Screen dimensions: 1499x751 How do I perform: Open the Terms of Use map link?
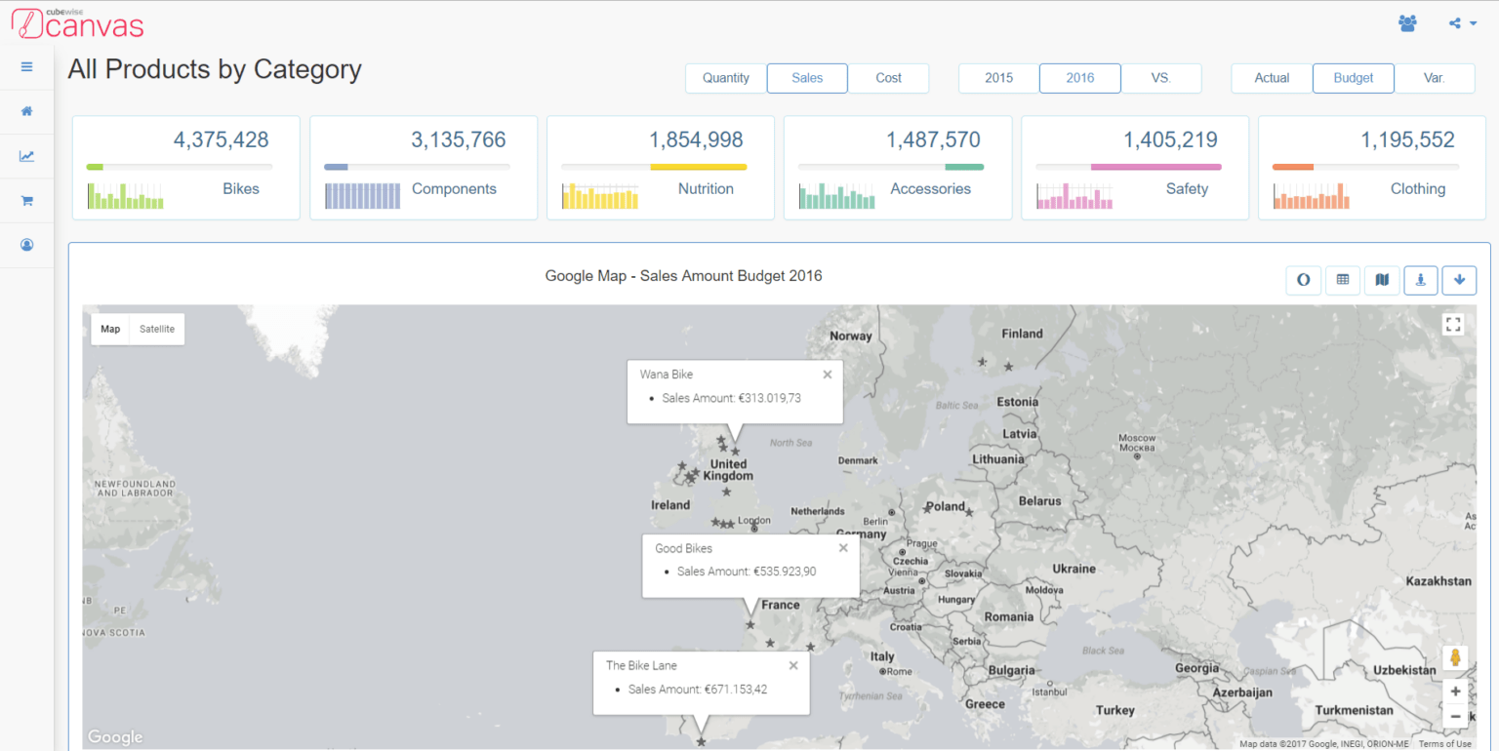click(1445, 744)
